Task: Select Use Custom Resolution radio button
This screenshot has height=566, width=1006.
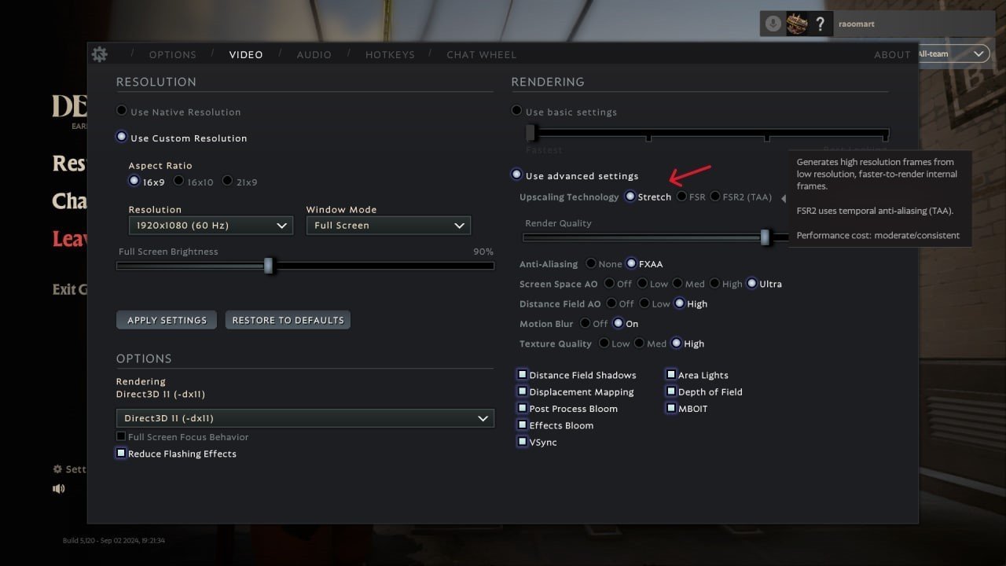Action: click(121, 137)
